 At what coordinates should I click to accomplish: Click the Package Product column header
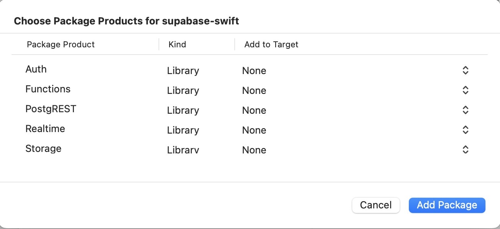(x=60, y=45)
